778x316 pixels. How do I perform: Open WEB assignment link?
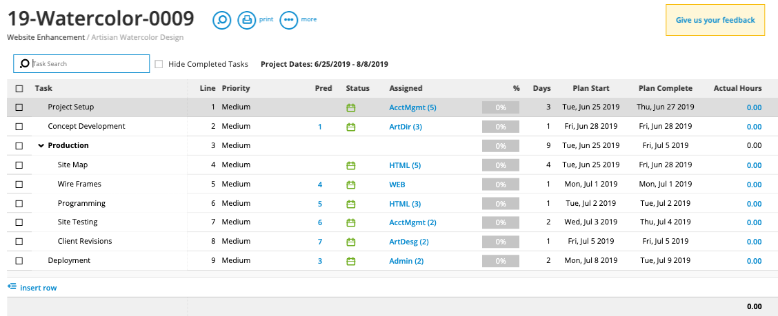point(397,185)
